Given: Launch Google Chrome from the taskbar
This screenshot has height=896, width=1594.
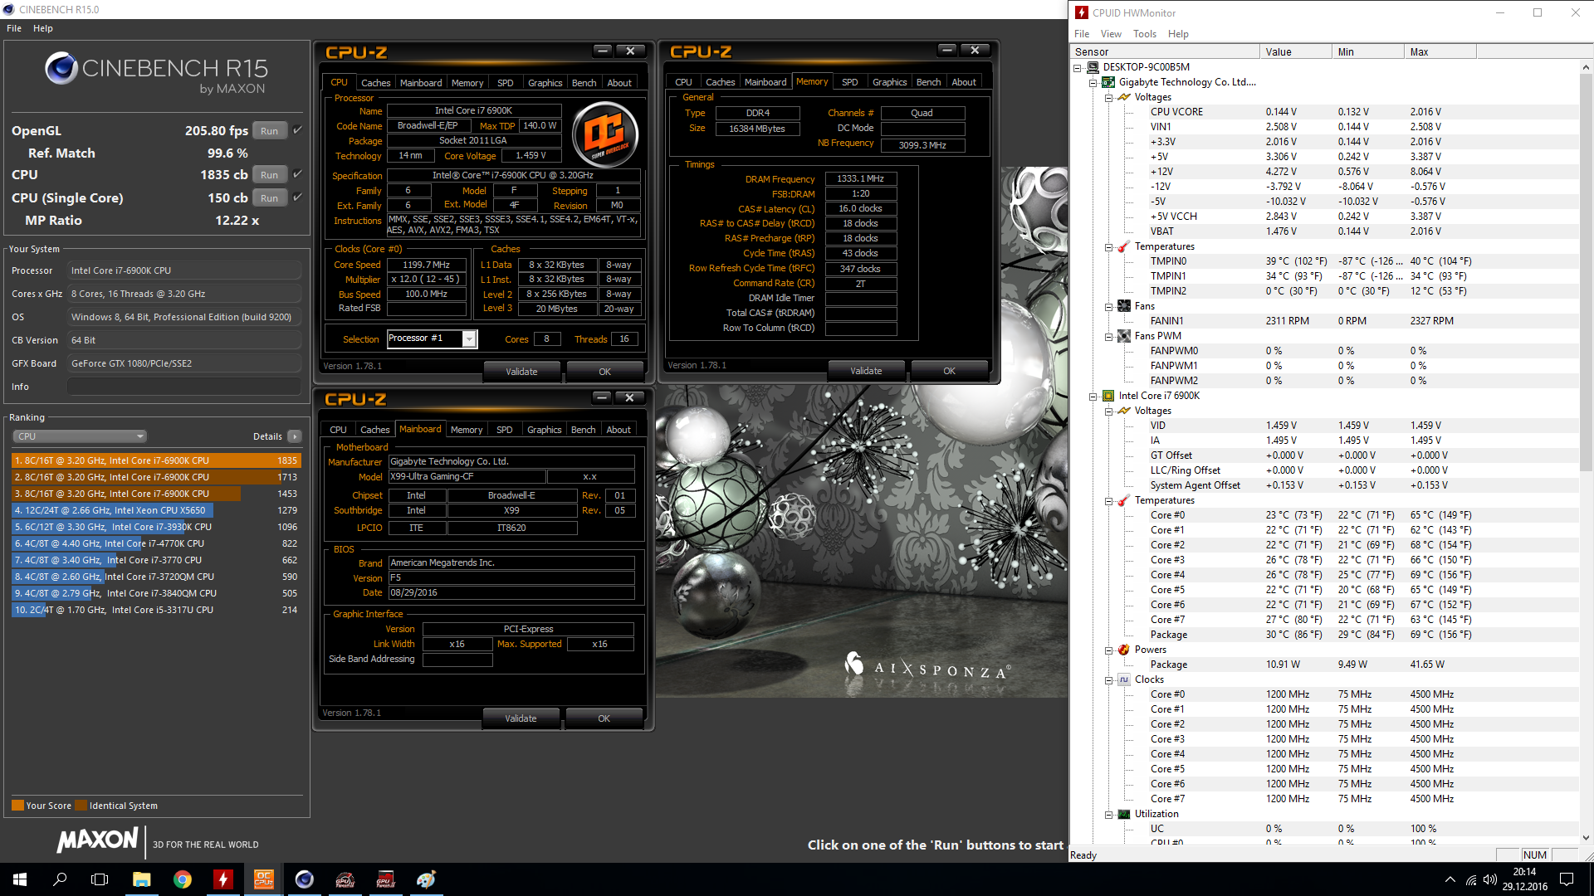Looking at the screenshot, I should pos(183,879).
